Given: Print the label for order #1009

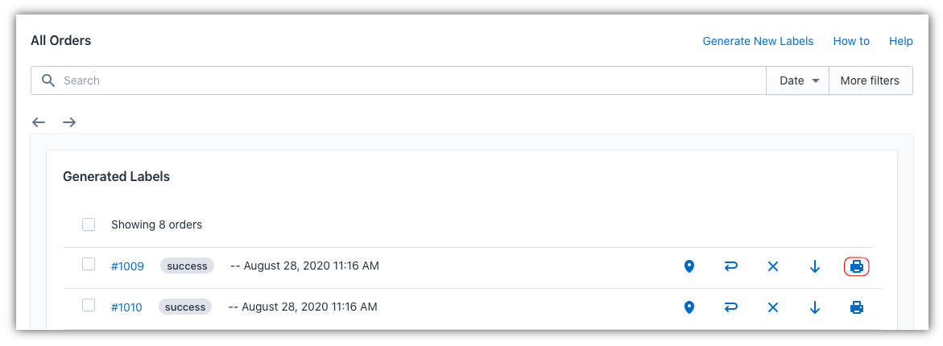Looking at the screenshot, I should [x=856, y=266].
